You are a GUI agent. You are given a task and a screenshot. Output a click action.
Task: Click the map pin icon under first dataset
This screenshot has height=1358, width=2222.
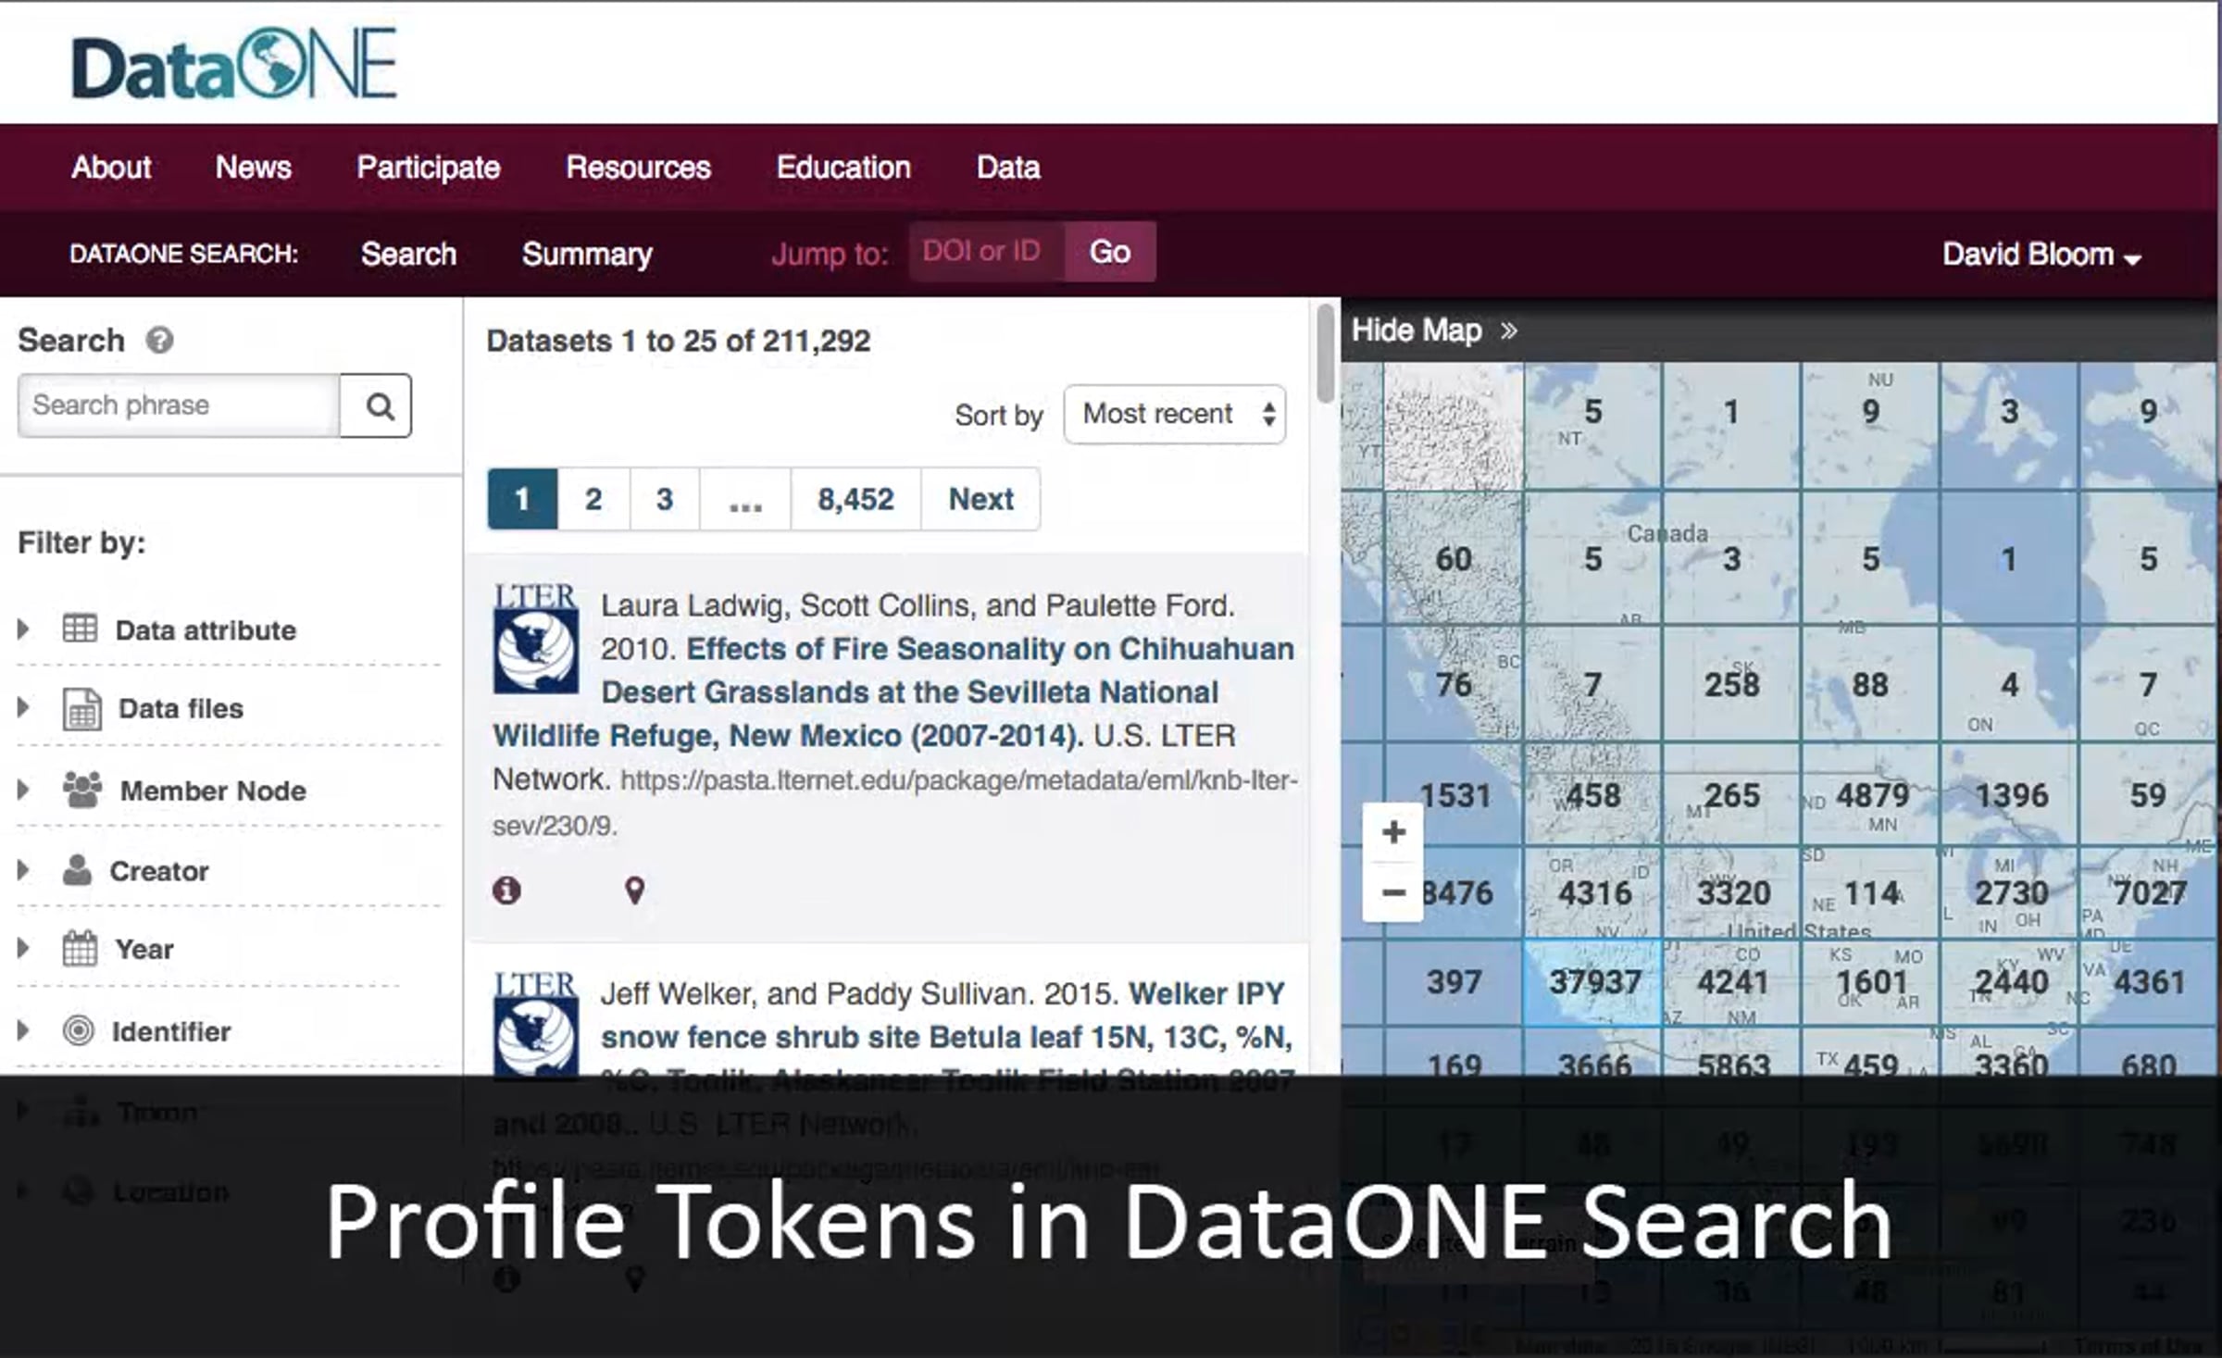(x=634, y=891)
